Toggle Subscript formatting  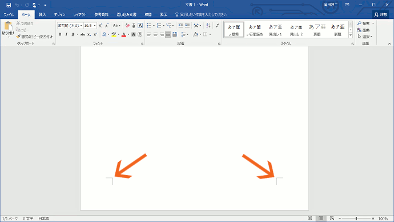tap(89, 34)
